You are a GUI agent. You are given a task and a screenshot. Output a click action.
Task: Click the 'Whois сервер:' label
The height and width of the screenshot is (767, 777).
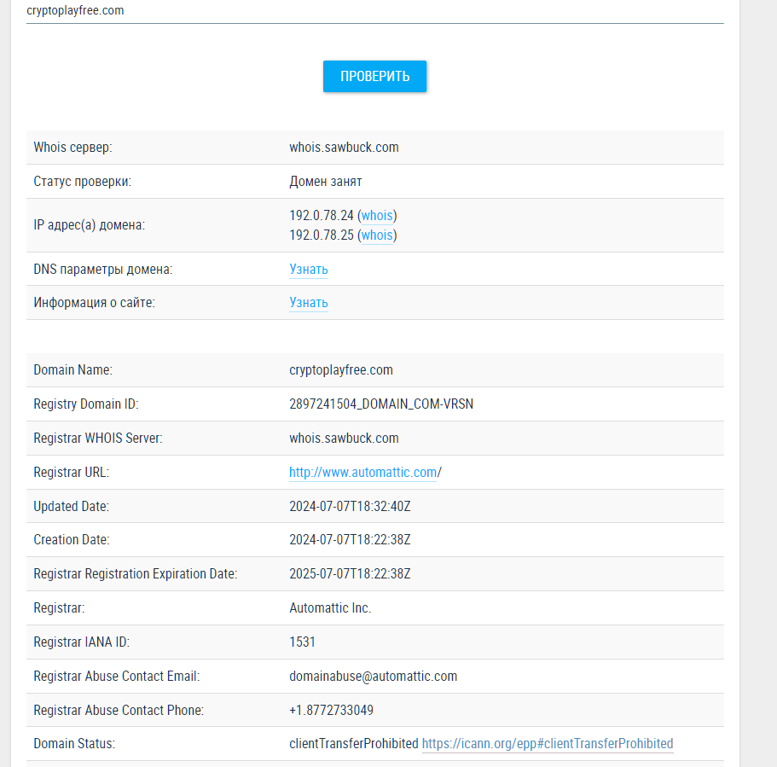[x=72, y=148]
